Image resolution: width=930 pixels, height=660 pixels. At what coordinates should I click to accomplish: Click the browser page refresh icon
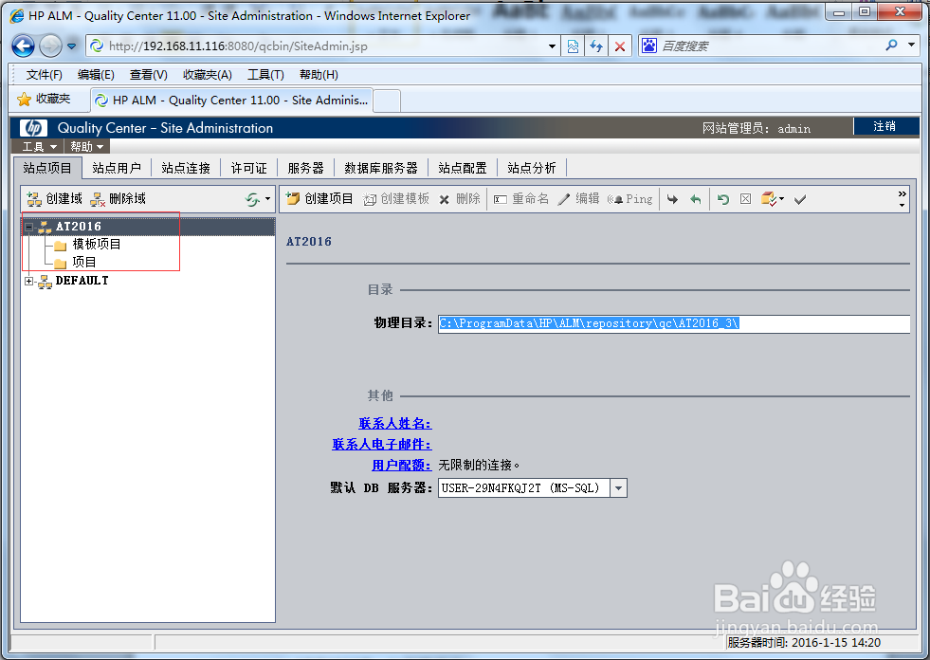pos(596,46)
